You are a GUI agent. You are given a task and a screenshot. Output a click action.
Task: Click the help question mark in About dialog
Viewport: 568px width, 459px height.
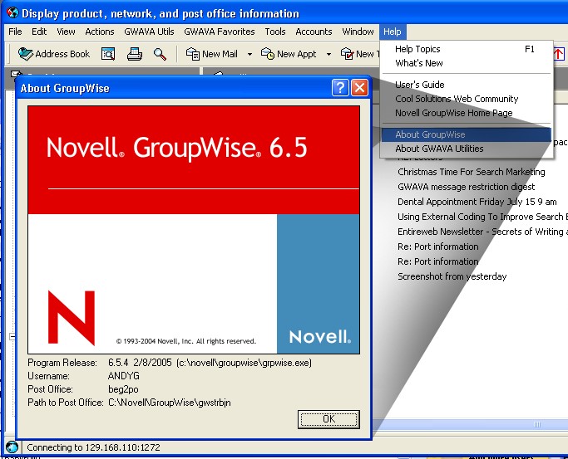(340, 88)
